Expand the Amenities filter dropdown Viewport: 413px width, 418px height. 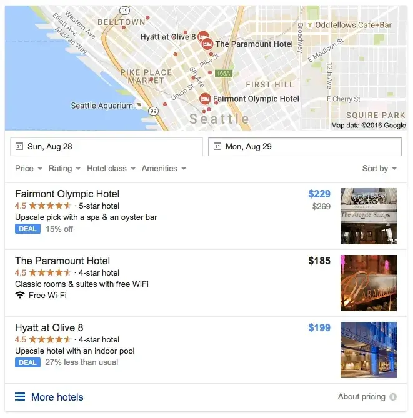click(x=164, y=169)
